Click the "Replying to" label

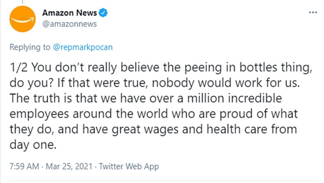[x=30, y=47]
